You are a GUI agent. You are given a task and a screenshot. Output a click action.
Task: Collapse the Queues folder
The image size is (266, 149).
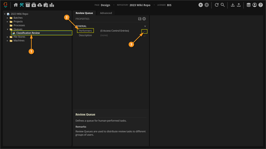click(8, 29)
